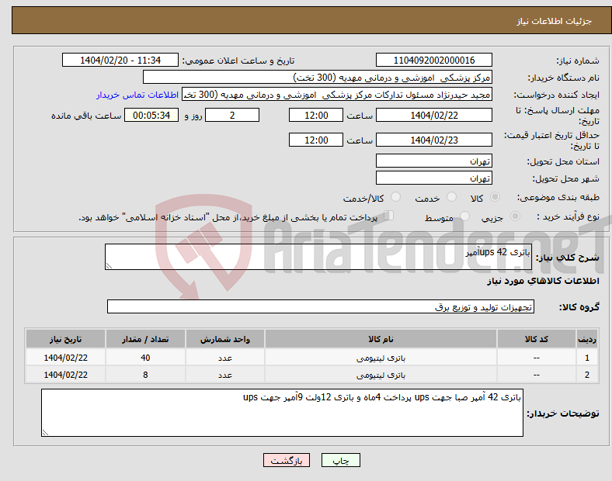Select the کالا/خدمت radio button
Image resolution: width=612 pixels, height=481 pixels.
[x=396, y=197]
